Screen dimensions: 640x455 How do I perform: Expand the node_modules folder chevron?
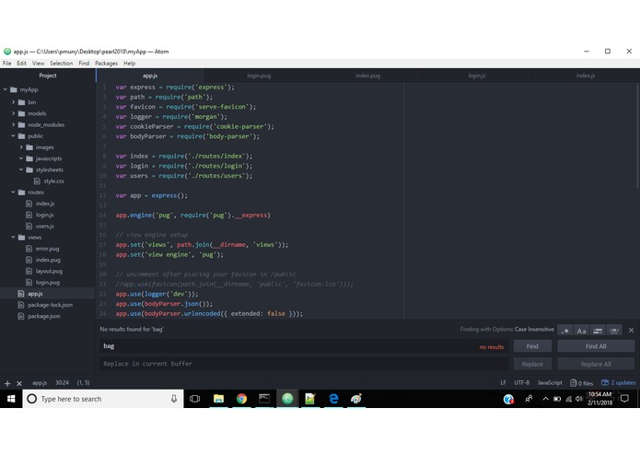coord(14,124)
